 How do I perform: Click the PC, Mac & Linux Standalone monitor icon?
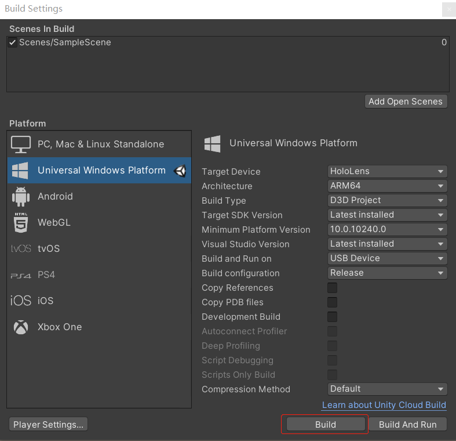pyautogui.click(x=21, y=144)
